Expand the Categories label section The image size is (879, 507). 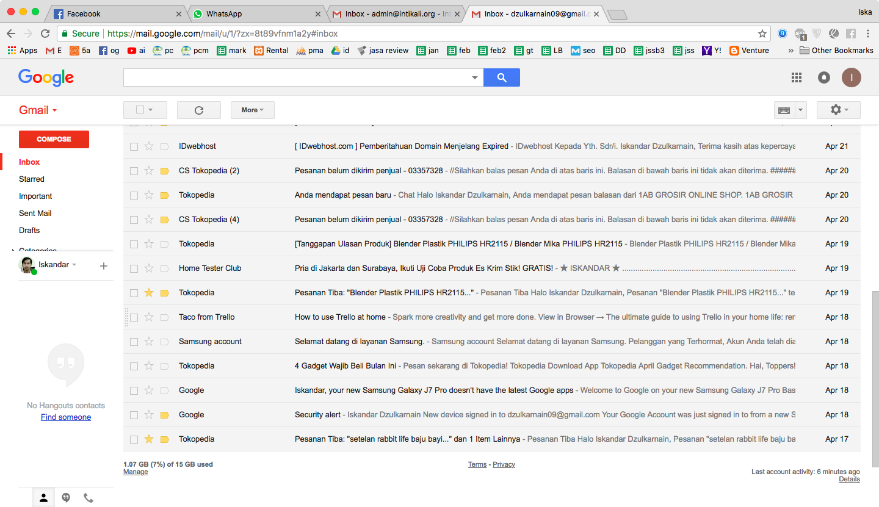[13, 250]
